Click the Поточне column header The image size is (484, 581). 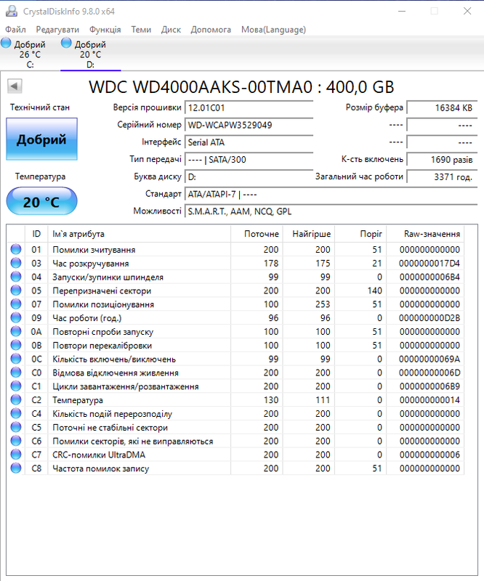(x=257, y=234)
